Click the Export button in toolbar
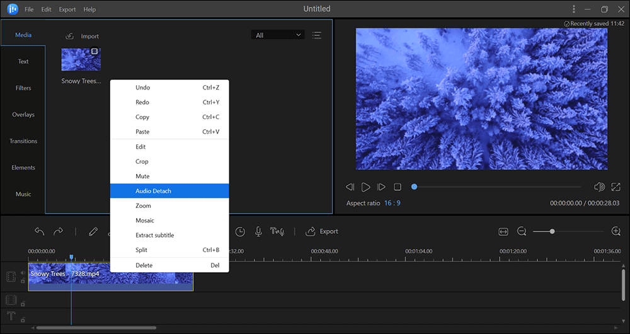Viewport: 630px width, 334px height. (322, 231)
